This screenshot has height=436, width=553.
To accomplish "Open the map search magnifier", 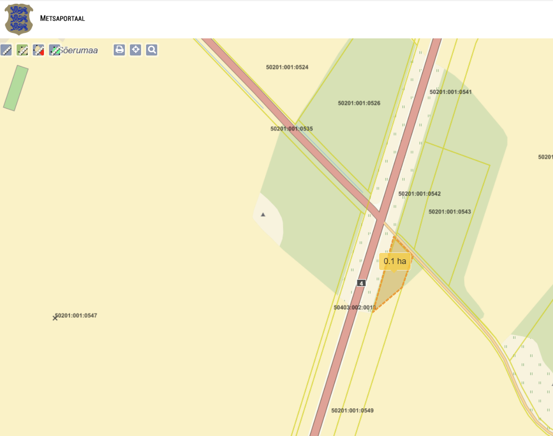I will (152, 50).
